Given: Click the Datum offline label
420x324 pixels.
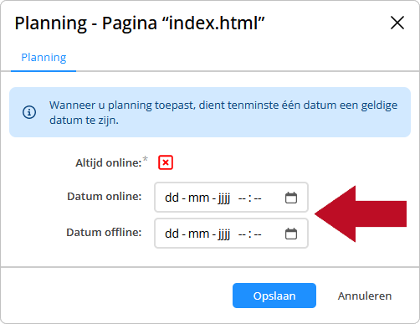Looking at the screenshot, I should tap(104, 232).
